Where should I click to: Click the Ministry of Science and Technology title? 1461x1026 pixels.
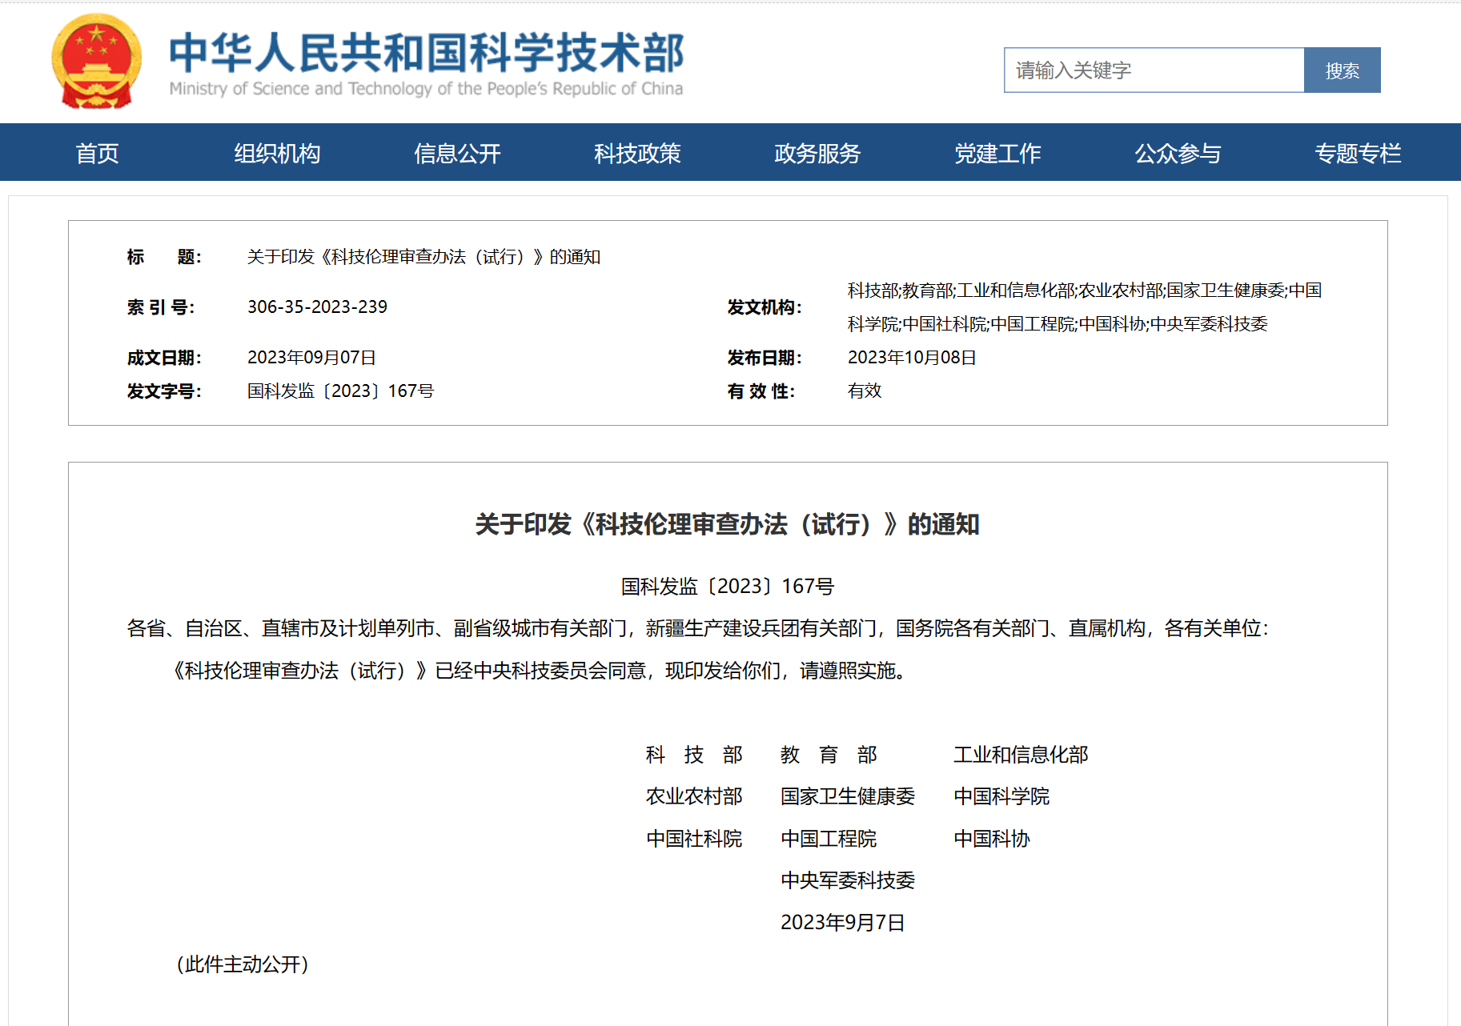[x=426, y=62]
